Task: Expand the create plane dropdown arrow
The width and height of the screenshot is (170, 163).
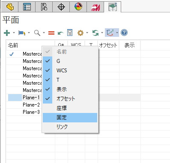Action: click(x=14, y=33)
